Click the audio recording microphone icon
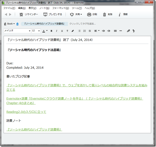Viewport: 156px width, 147px height. click(x=134, y=31)
